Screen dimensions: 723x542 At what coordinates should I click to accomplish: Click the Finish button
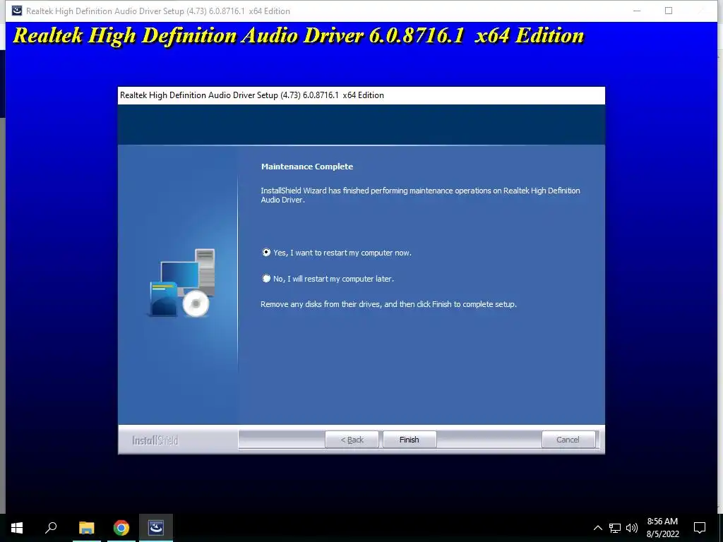(410, 440)
